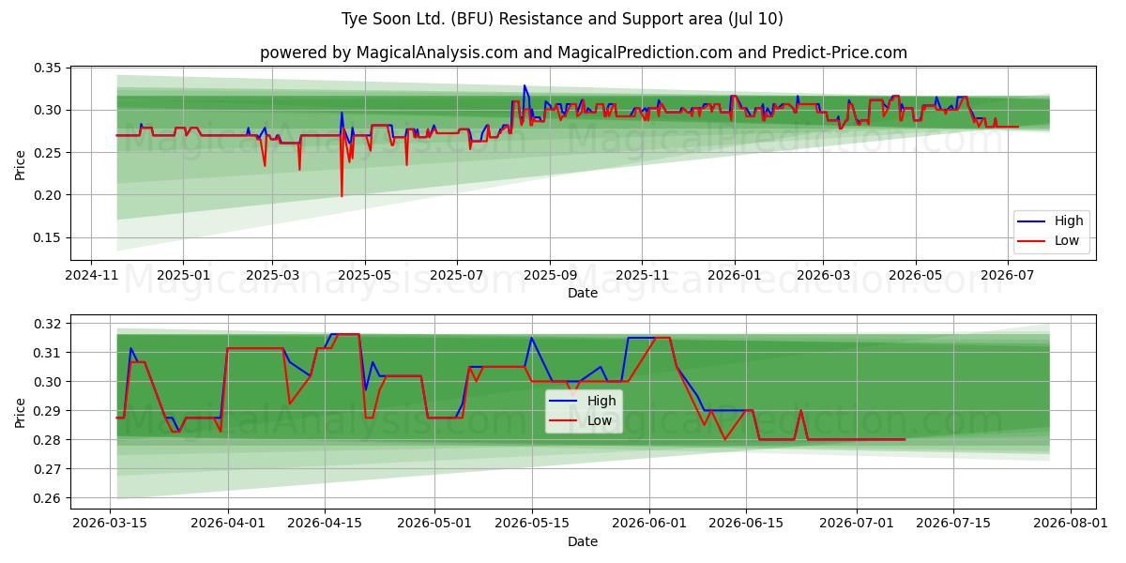Click the '2024-11' tick label
The height and width of the screenshot is (563, 1126).
pos(90,276)
